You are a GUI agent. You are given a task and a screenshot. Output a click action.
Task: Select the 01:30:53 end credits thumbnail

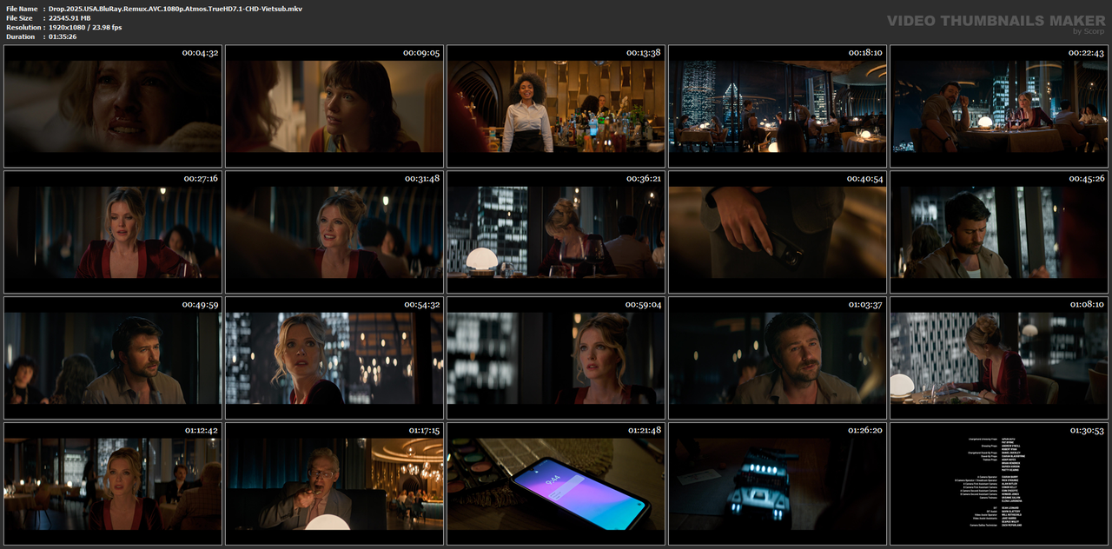[999, 484]
